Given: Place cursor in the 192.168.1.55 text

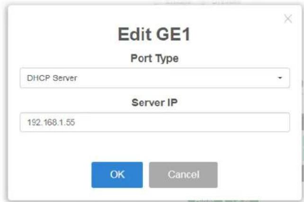Looking at the screenshot, I should pos(51,122).
